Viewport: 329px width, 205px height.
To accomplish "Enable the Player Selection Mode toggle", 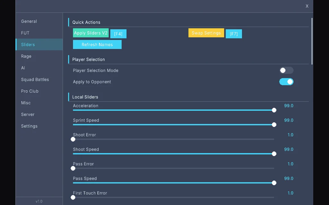I will point(286,70).
